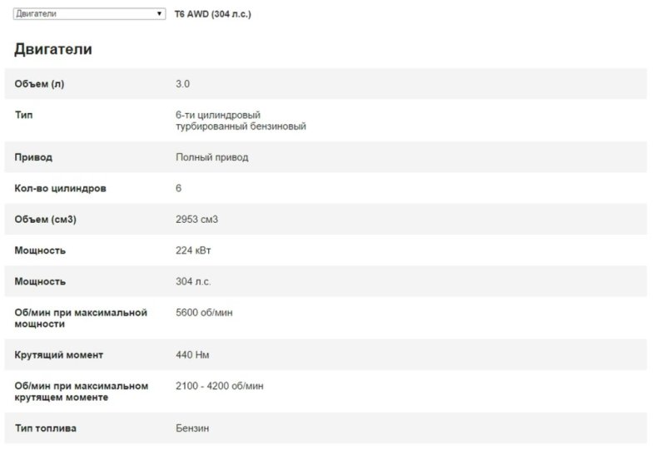Select the Кол-во цилиндров row label

(61, 189)
